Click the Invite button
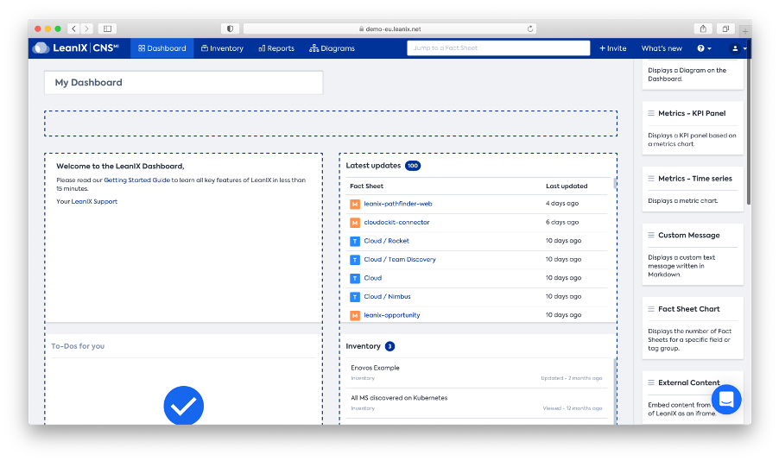 pos(612,48)
